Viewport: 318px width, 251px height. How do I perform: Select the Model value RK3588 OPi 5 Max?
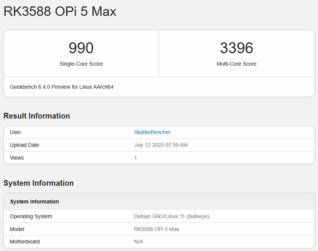coord(157,229)
